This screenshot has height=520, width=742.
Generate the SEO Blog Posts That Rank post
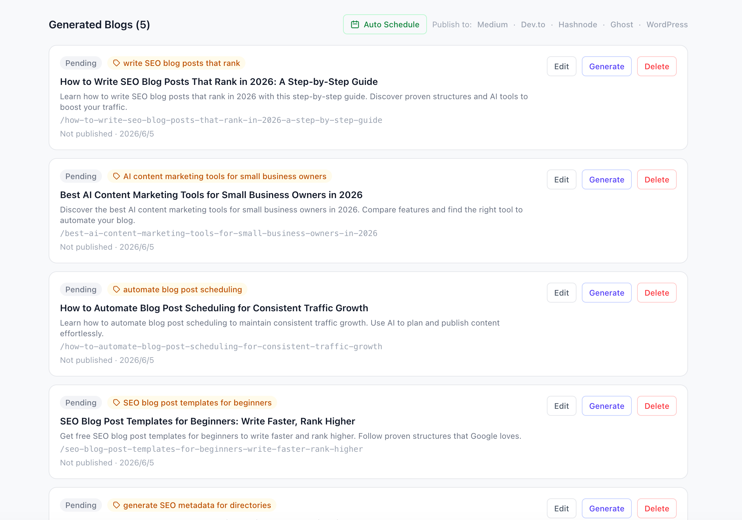click(x=606, y=66)
